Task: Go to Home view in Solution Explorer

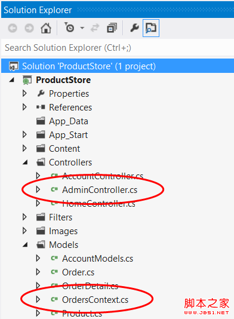Action: click(46, 28)
